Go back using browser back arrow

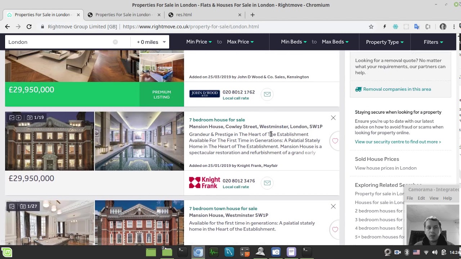(x=7, y=27)
